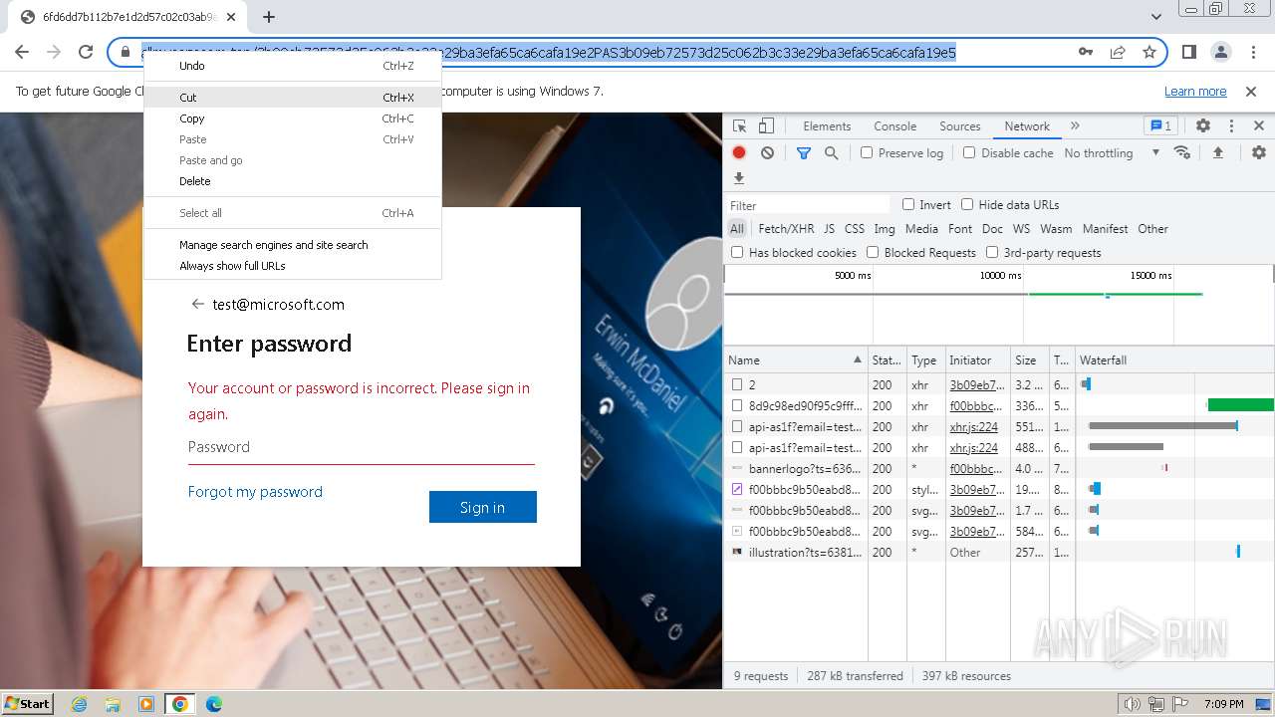Open network conditions wifi icon
The height and width of the screenshot is (717, 1275).
(x=1182, y=152)
